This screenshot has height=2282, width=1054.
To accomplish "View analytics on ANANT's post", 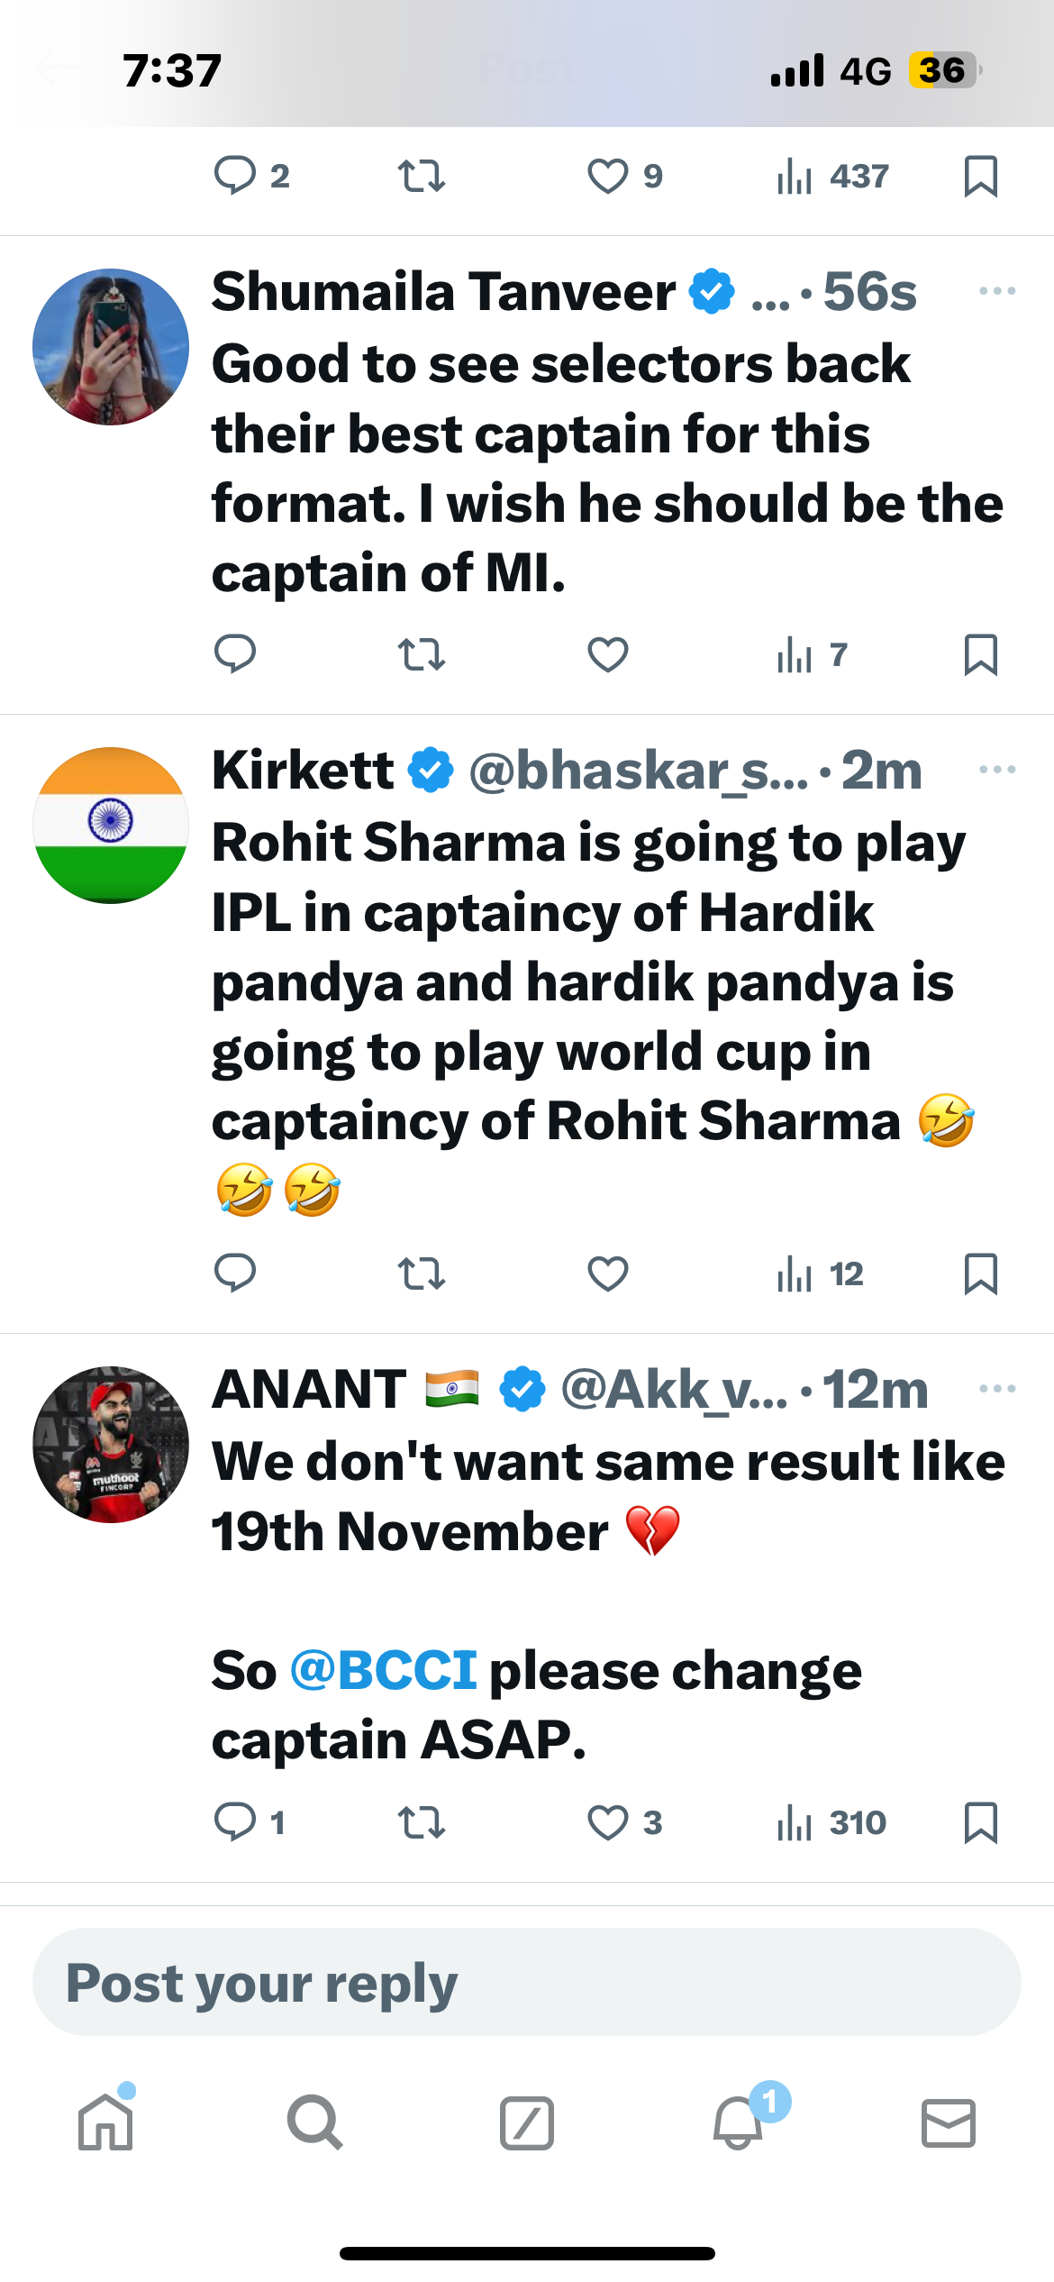I will tap(831, 1823).
